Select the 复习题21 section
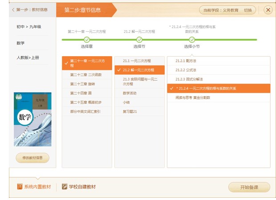 point(140,111)
